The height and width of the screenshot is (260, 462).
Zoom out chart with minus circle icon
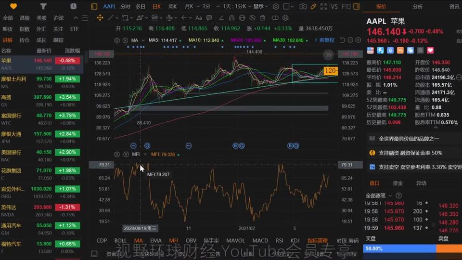[x=350, y=40]
